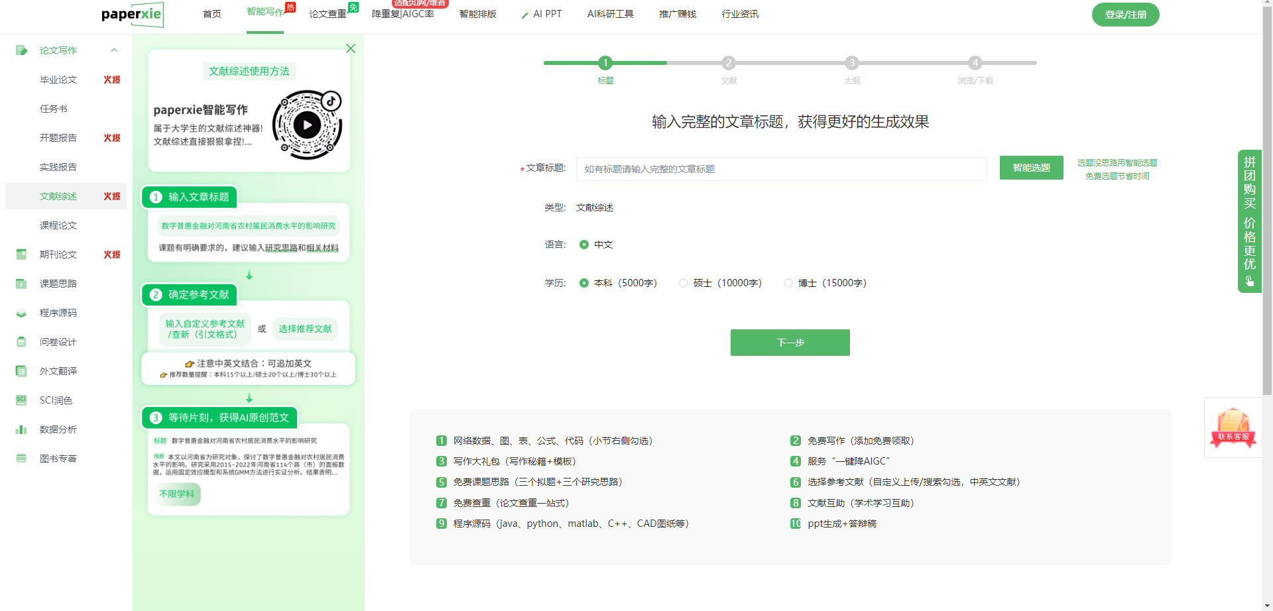The width and height of the screenshot is (1273, 611).
Task: Click the 智能选题 button
Action: (x=1030, y=168)
